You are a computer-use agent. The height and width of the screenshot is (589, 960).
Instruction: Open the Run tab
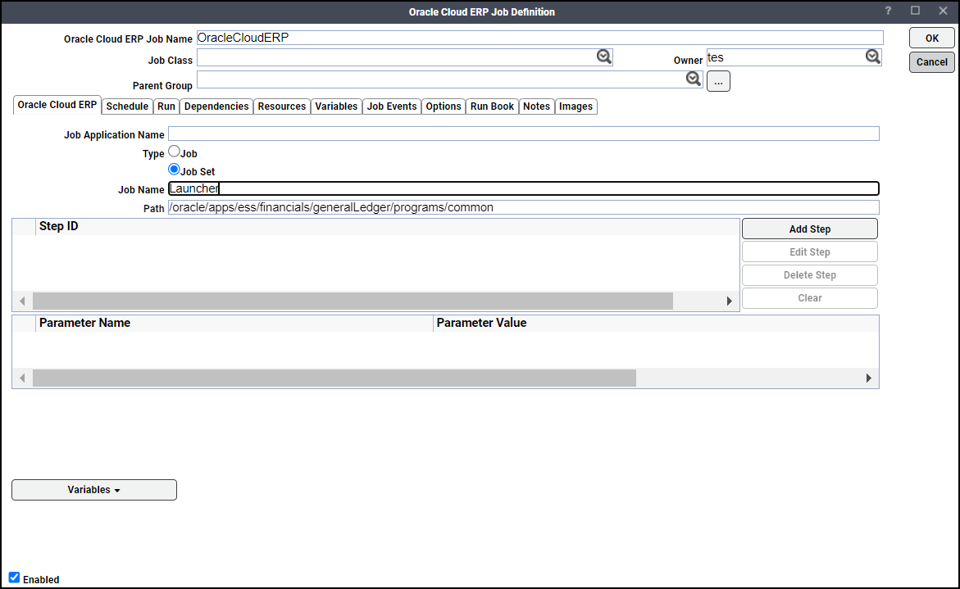point(166,106)
